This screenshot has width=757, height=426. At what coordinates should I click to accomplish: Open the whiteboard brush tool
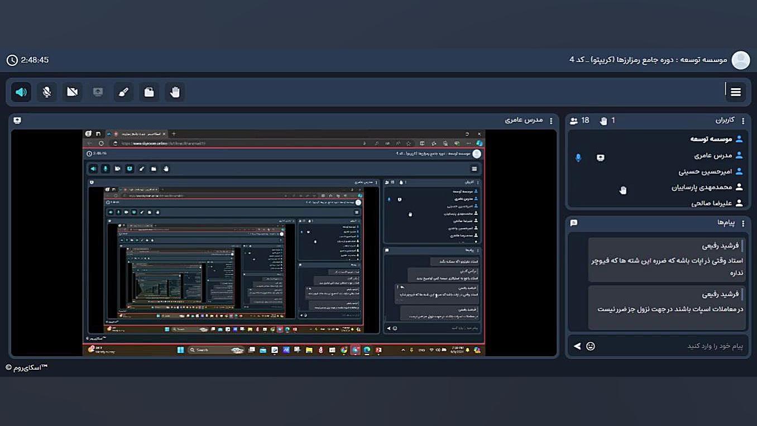click(x=124, y=92)
